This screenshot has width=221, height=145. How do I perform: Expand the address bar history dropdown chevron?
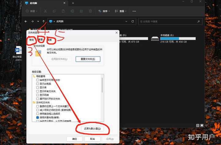(x=126, y=22)
